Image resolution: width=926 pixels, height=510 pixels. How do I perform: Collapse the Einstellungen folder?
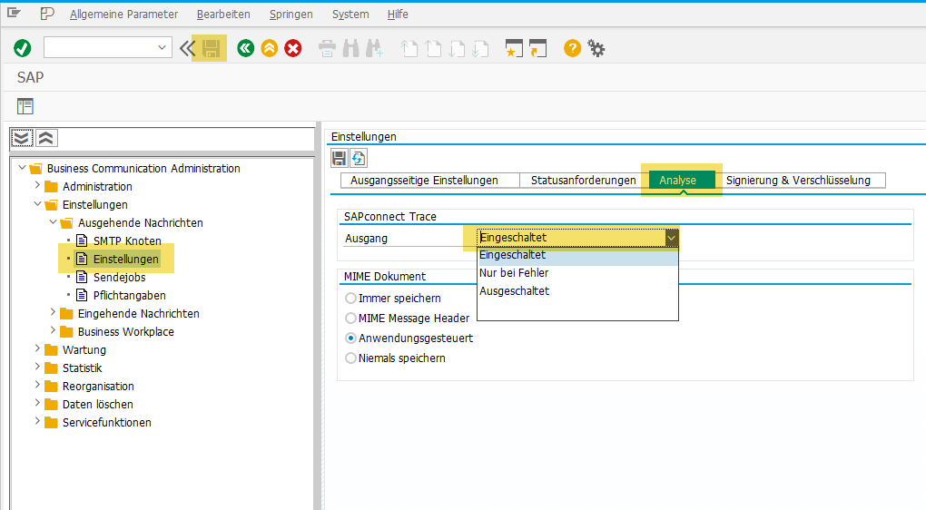[x=38, y=203]
